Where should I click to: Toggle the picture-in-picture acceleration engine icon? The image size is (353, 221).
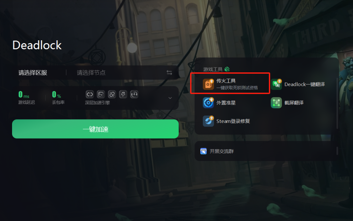101,94
